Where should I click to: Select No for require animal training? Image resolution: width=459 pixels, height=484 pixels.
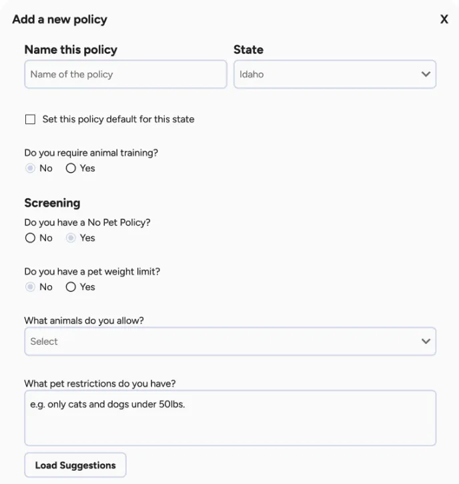(30, 169)
